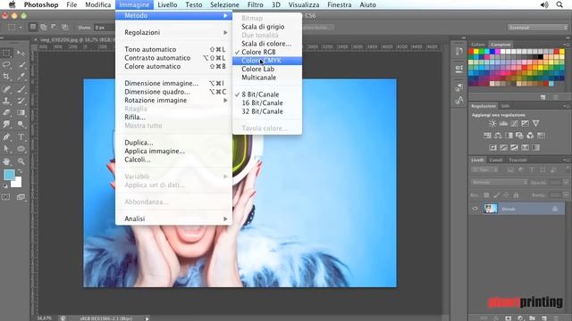This screenshot has height=321, width=572.
Task: Switch to the Tracciati tab
Action: (517, 160)
